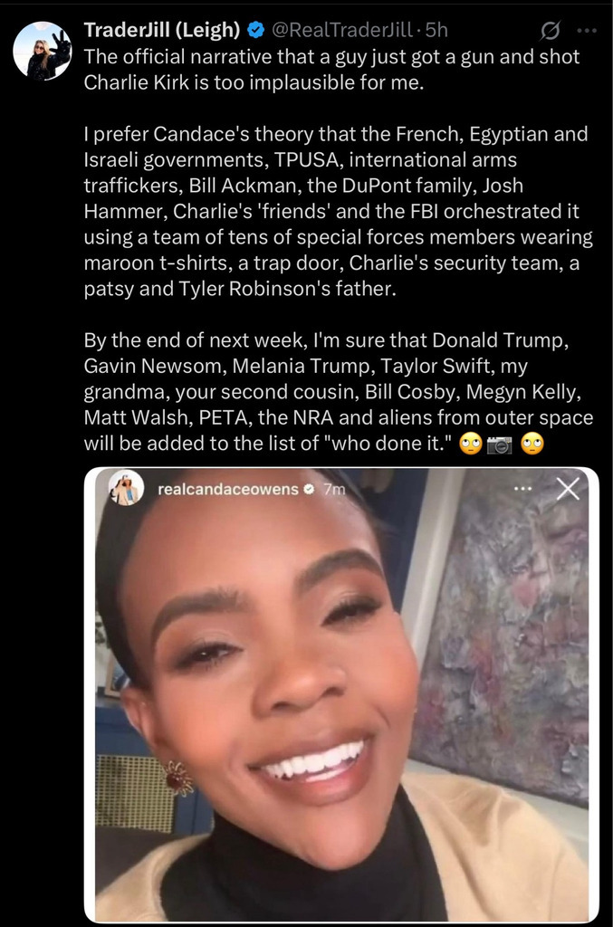Click TraderJill's blue verified badge
The image size is (613, 927).
pos(254,30)
